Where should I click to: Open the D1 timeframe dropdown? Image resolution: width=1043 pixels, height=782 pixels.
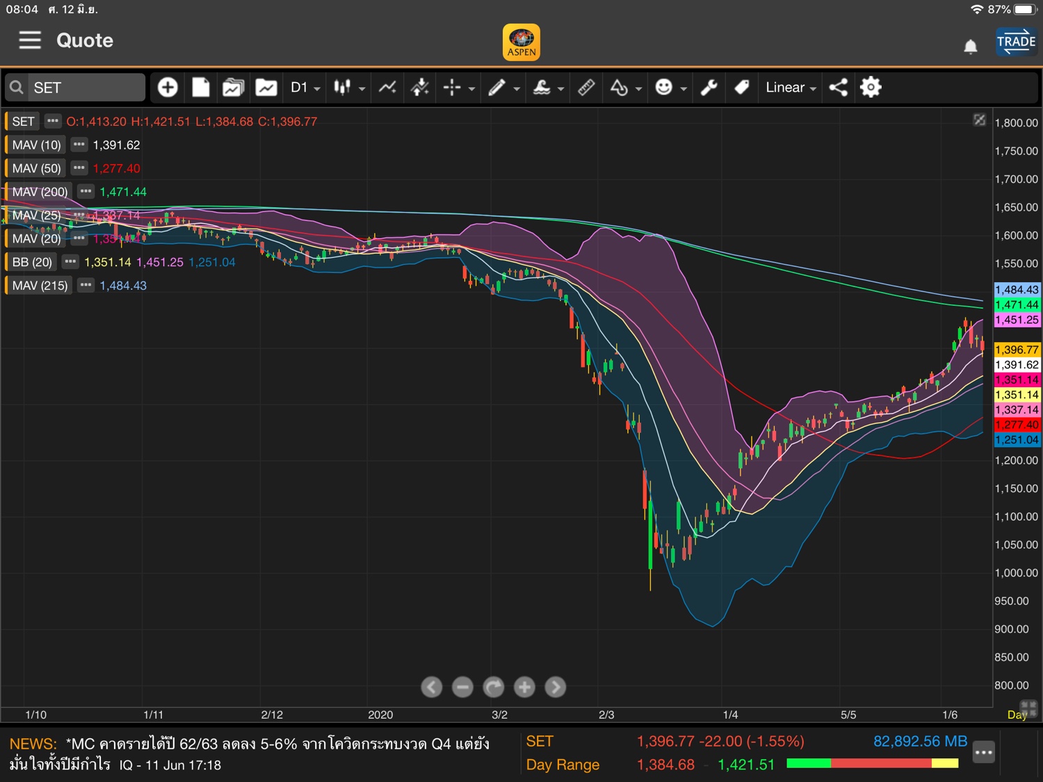[305, 88]
